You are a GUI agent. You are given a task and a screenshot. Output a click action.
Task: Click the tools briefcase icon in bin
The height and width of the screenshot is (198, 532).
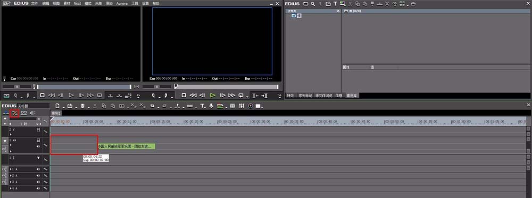click(x=413, y=4)
